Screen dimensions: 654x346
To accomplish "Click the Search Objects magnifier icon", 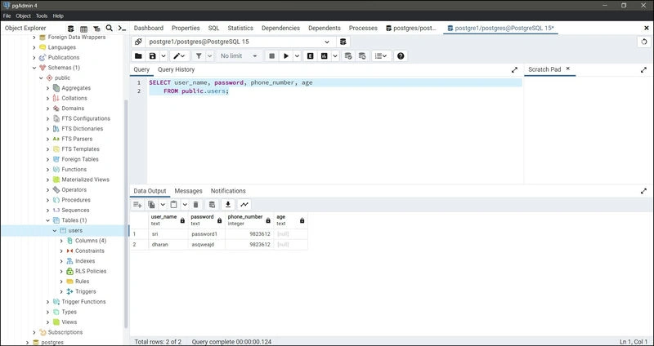I will tap(110, 28).
